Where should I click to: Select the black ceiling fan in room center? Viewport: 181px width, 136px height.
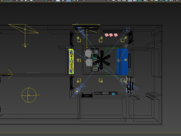coord(102,60)
